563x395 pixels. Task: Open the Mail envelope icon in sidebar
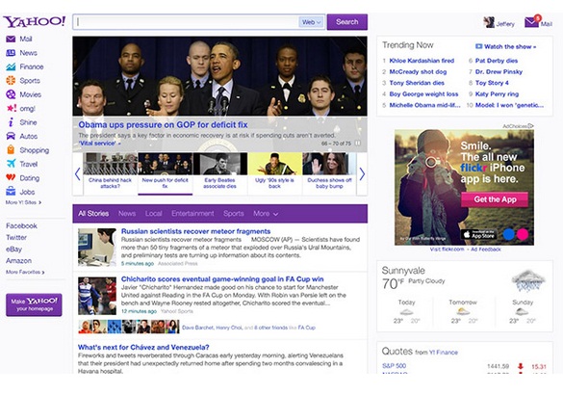pyautogui.click(x=11, y=39)
